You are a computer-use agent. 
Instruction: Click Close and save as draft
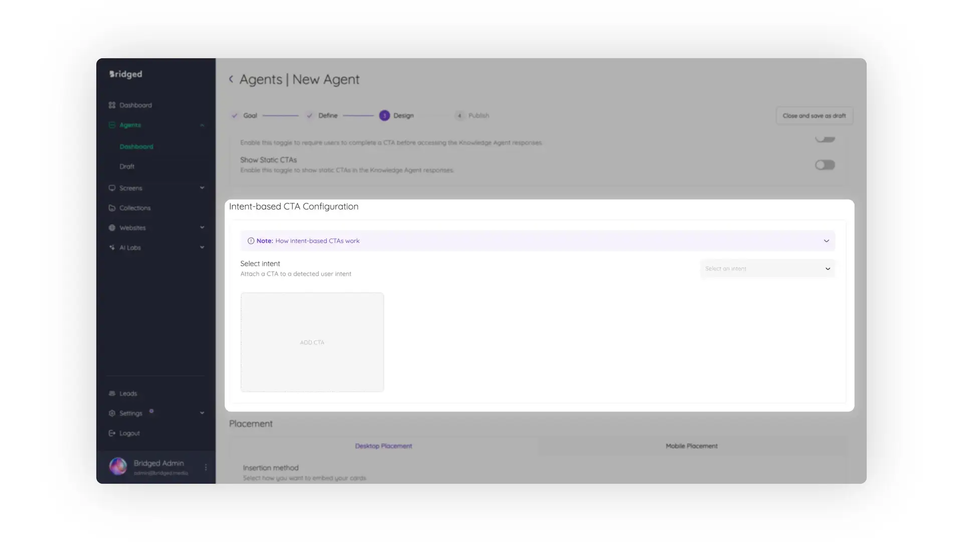(x=814, y=115)
